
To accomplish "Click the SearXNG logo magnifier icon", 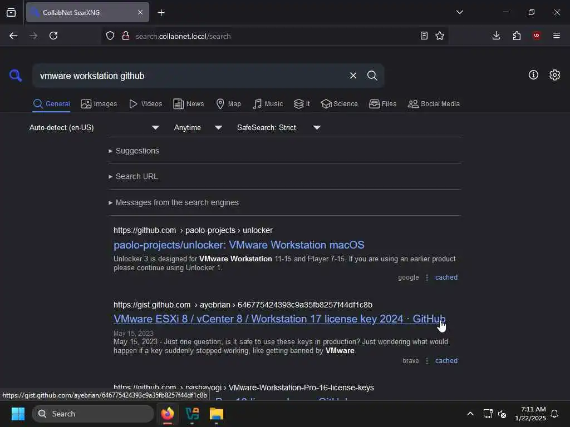I will point(16,76).
